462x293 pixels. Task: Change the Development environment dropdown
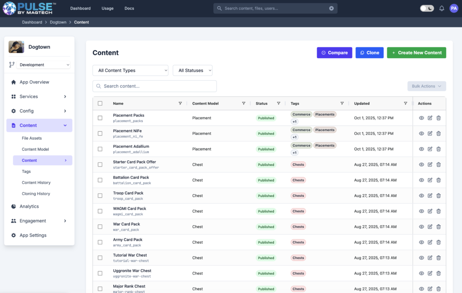(44, 65)
